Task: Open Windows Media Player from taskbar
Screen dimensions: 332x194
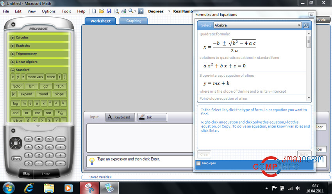Action: (x=69, y=188)
